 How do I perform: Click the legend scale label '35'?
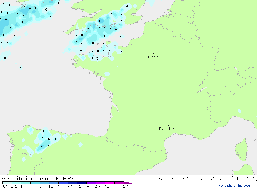(x=97, y=186)
